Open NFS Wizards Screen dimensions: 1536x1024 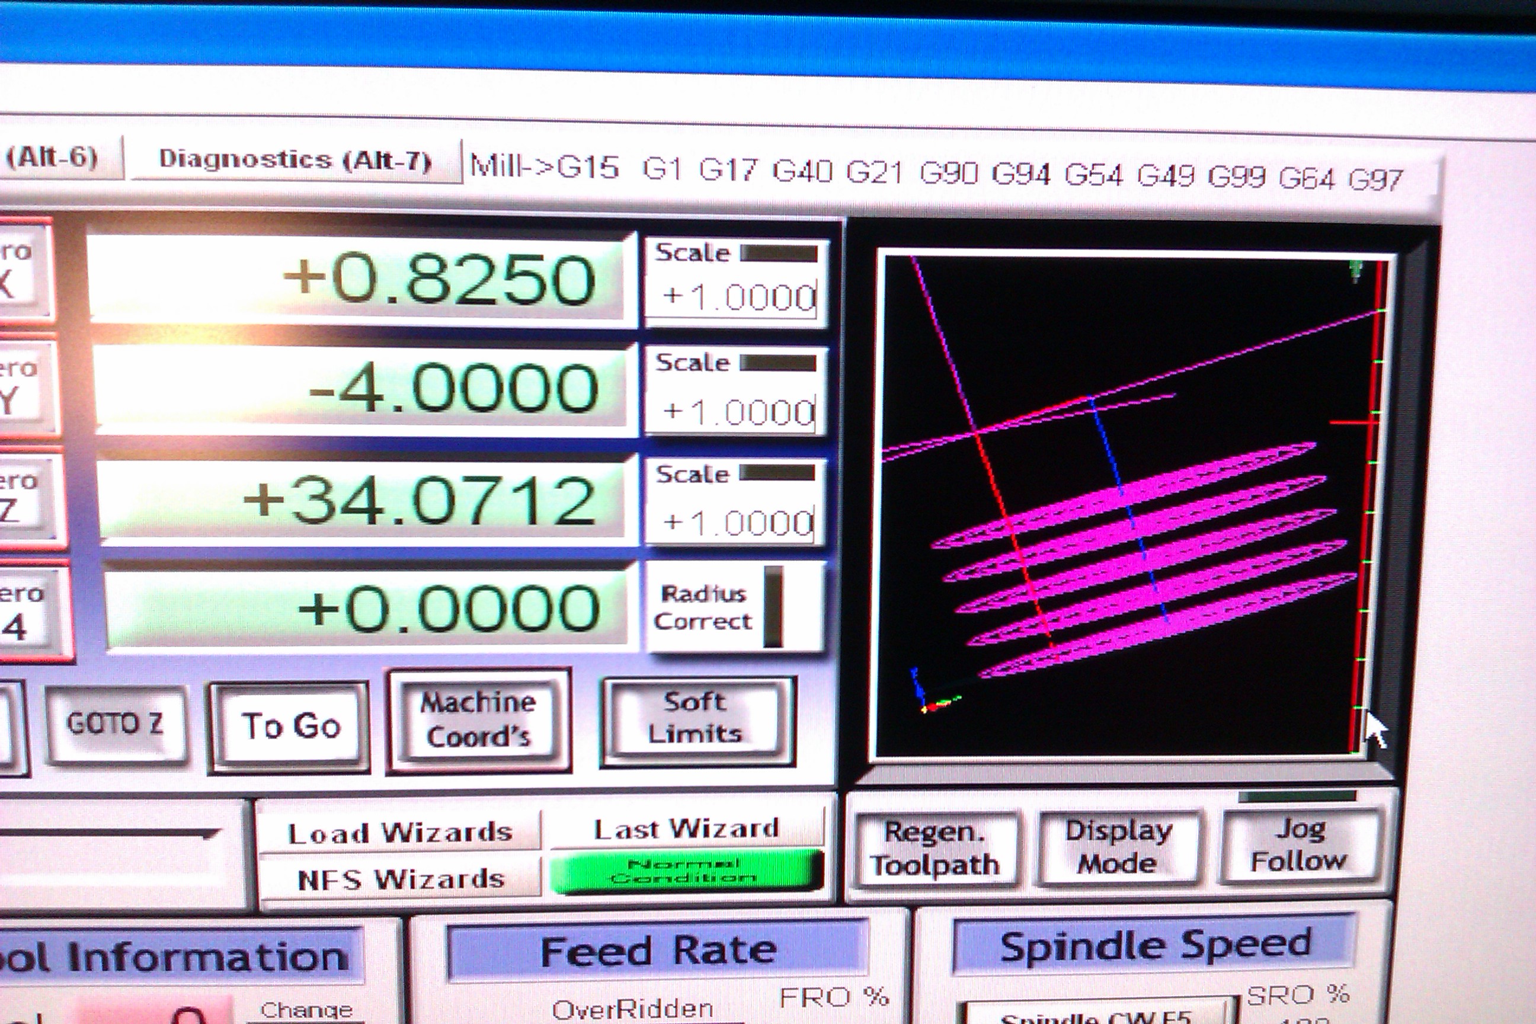pos(401,879)
